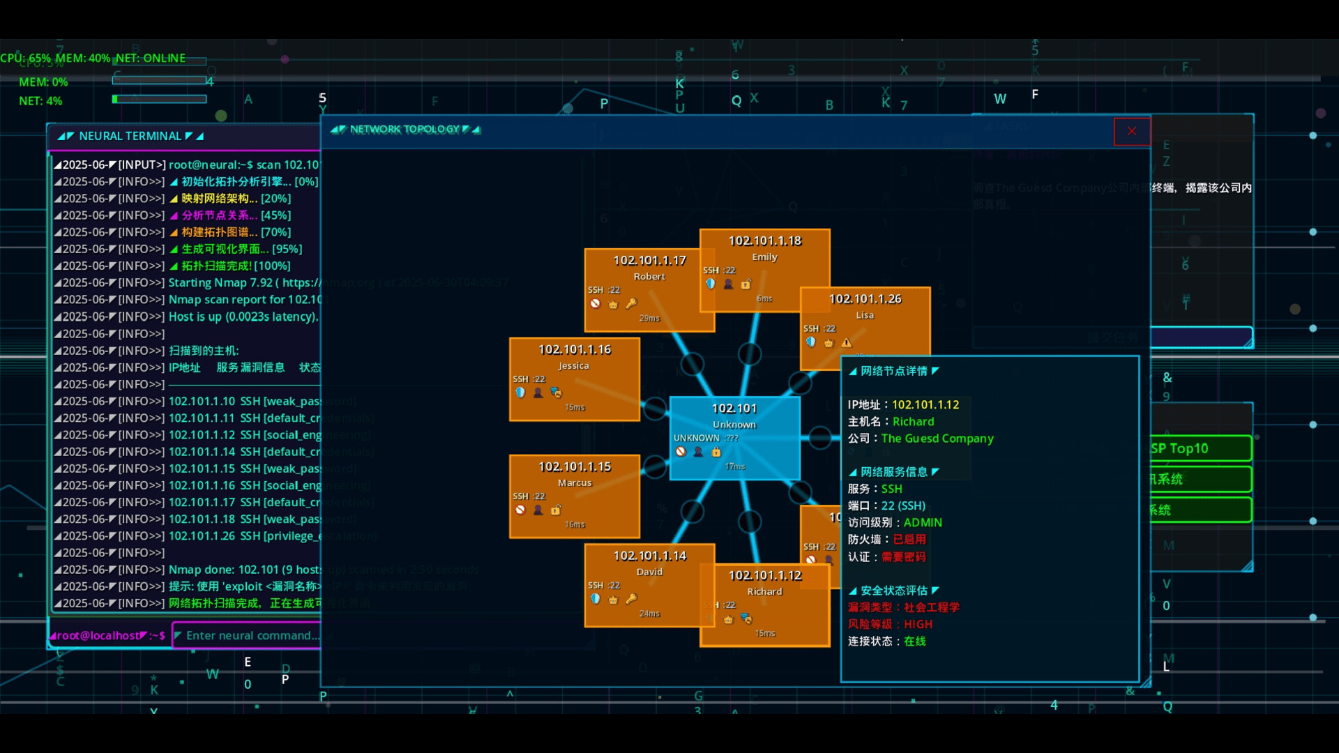Screen dimensions: 1339x753
Task: Select the user silhouette icon on the Unknown node
Action: tap(698, 452)
